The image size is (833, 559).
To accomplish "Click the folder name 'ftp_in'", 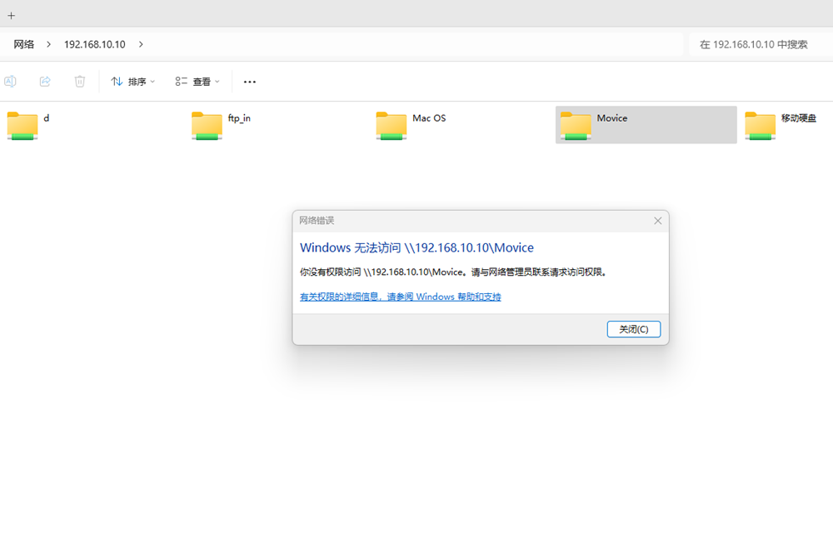I will pyautogui.click(x=239, y=118).
